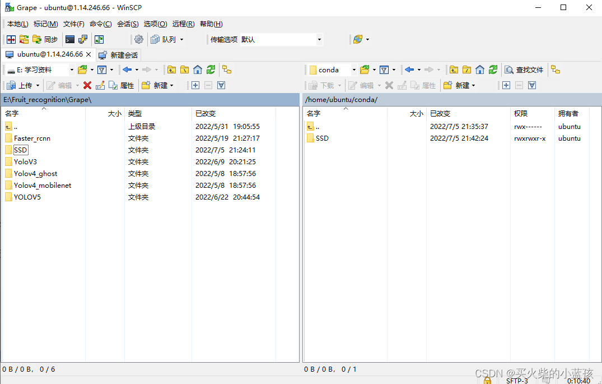Sort remote panel by 权限 column header

532,113
